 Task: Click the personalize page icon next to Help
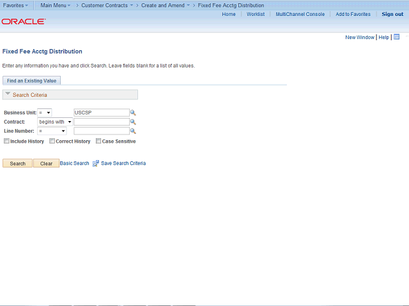396,37
